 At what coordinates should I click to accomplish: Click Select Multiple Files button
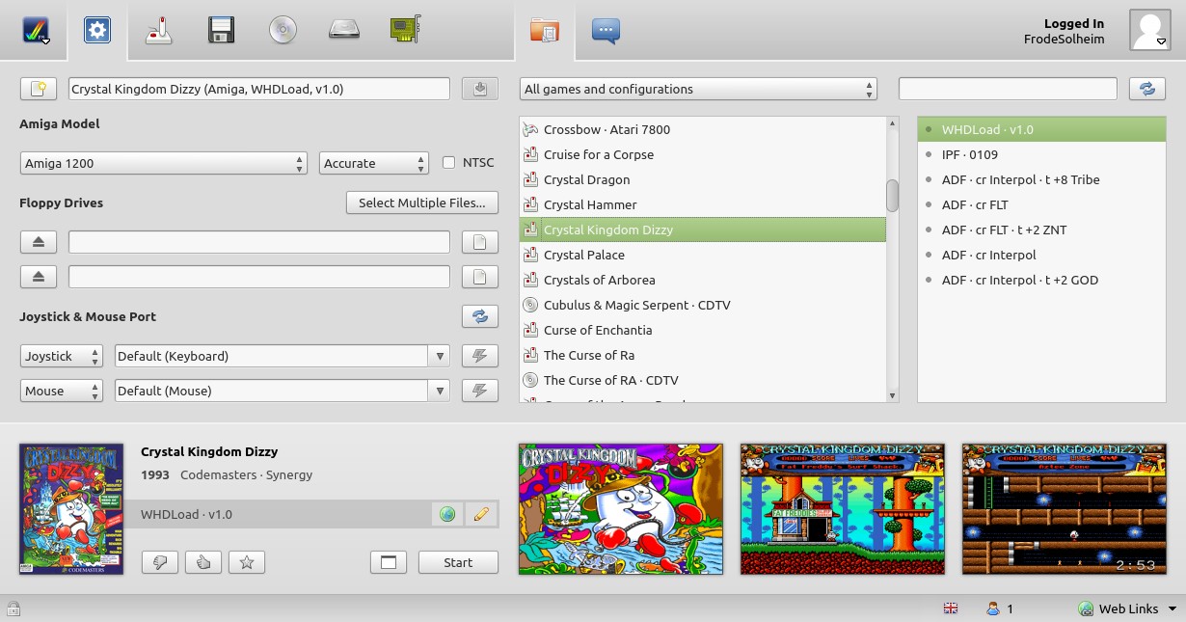click(x=422, y=203)
